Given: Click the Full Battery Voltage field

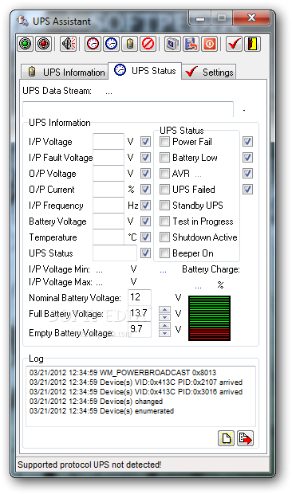Looking at the screenshot, I should (140, 313).
